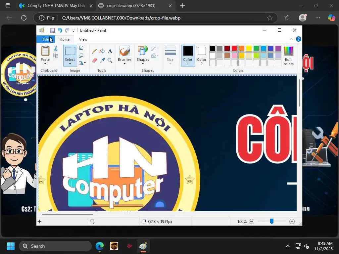Viewport: 339px width, 254px height.
Task: Click the zoom in plus button
Action: (292, 222)
